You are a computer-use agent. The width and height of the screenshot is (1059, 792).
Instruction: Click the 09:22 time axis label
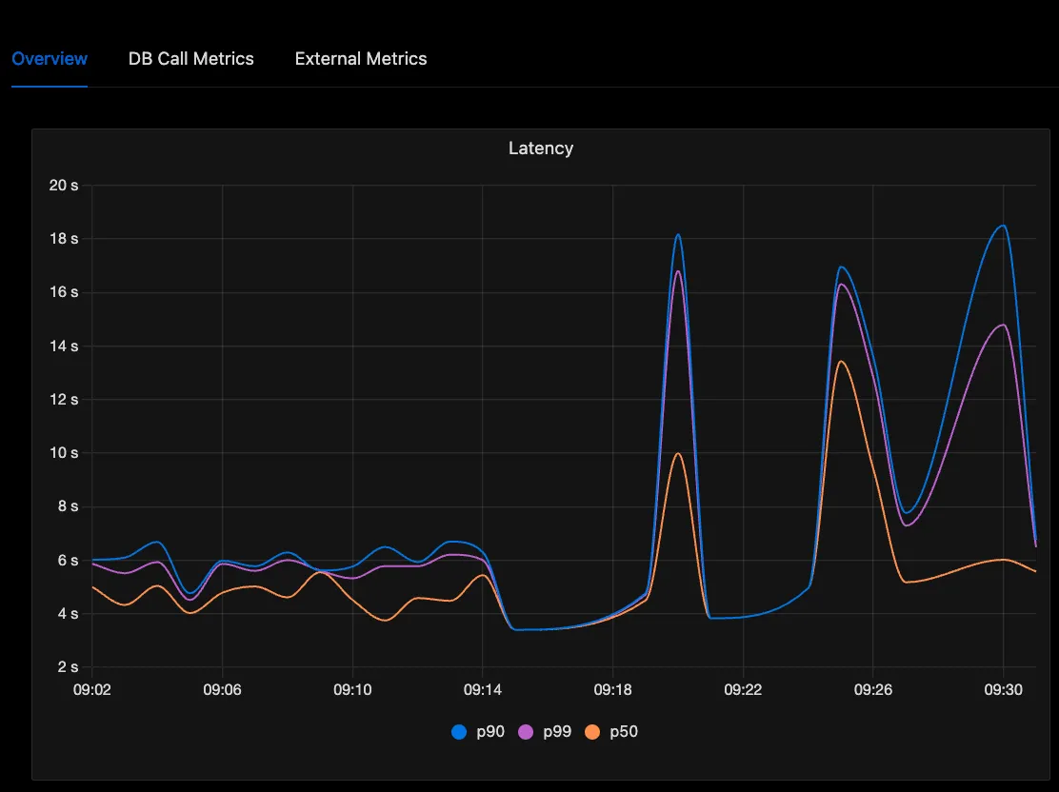pyautogui.click(x=743, y=689)
